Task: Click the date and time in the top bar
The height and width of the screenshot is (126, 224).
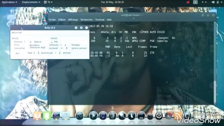Action: [x=112, y=2]
